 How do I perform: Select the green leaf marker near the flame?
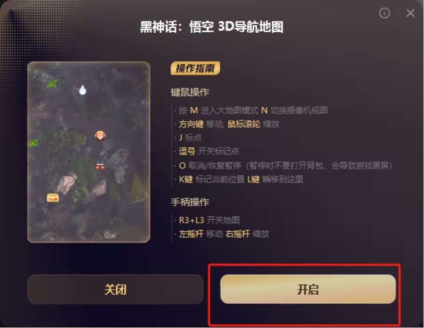pos(52,84)
